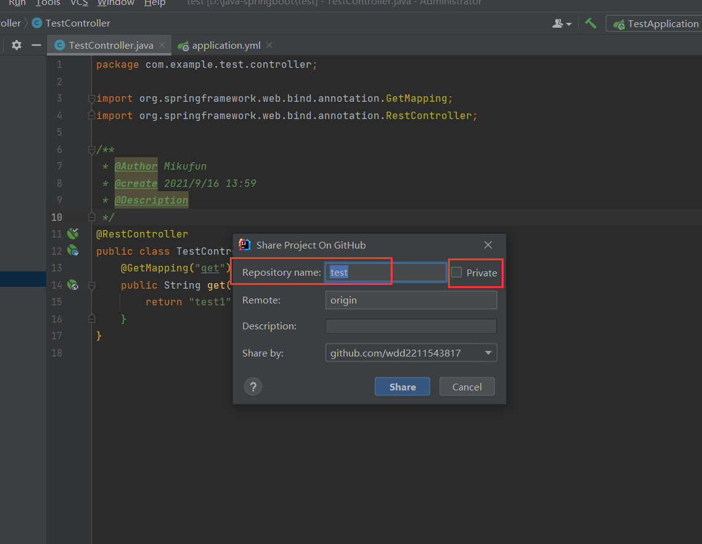Click the Description input field
The image size is (702, 544).
411,326
